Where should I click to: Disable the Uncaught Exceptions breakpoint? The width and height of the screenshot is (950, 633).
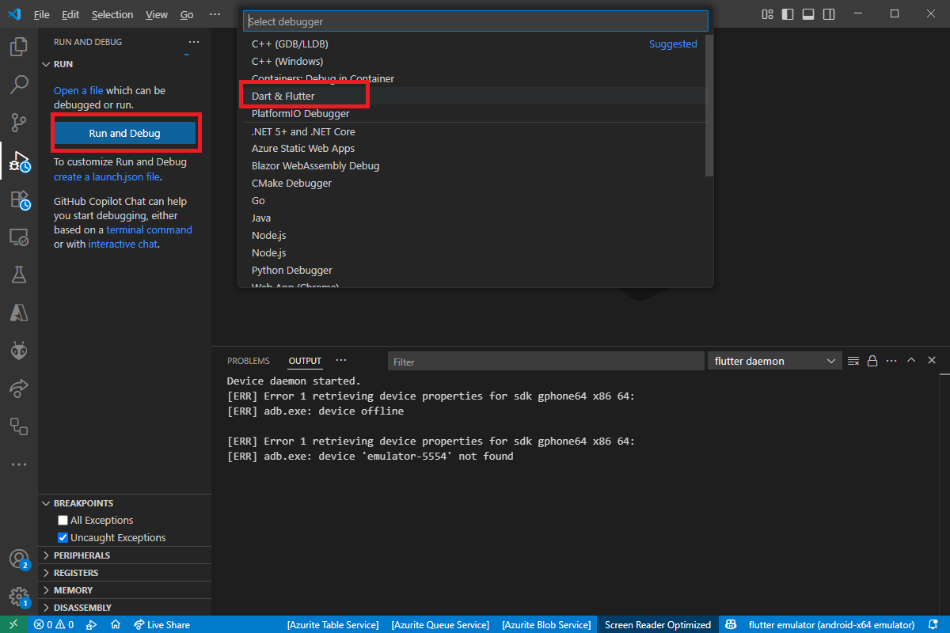tap(62, 537)
